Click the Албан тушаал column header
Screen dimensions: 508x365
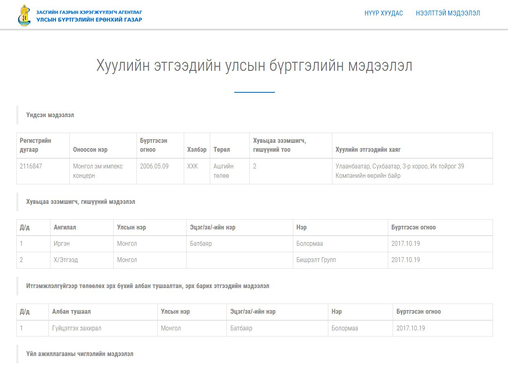coord(103,312)
